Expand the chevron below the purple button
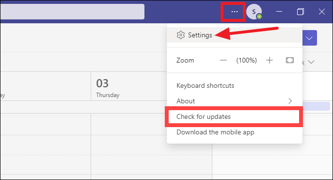333x180 pixels. click(x=311, y=62)
